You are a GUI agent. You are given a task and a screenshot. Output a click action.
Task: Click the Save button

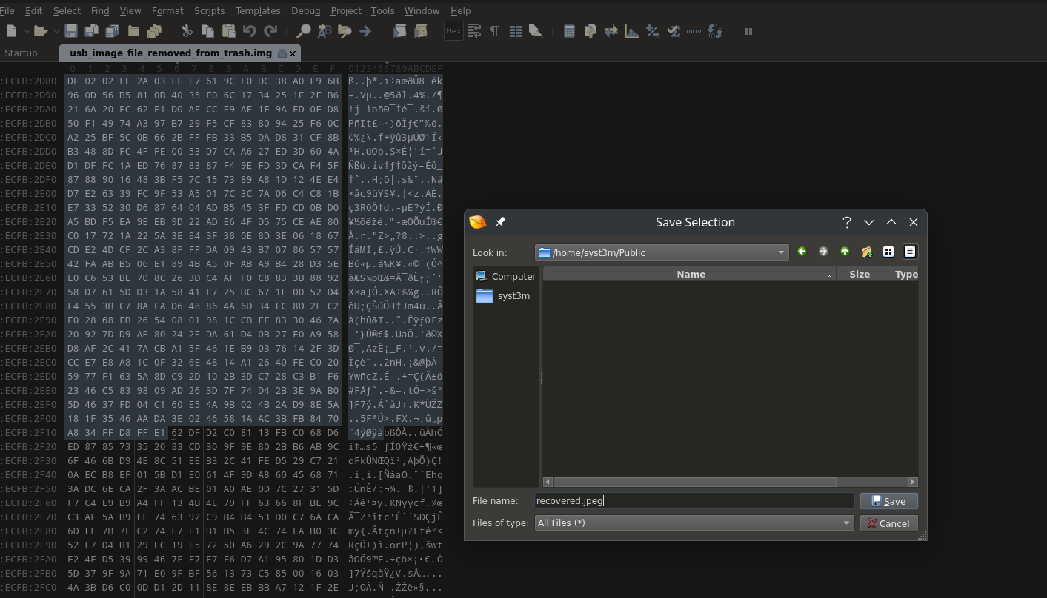[888, 501]
